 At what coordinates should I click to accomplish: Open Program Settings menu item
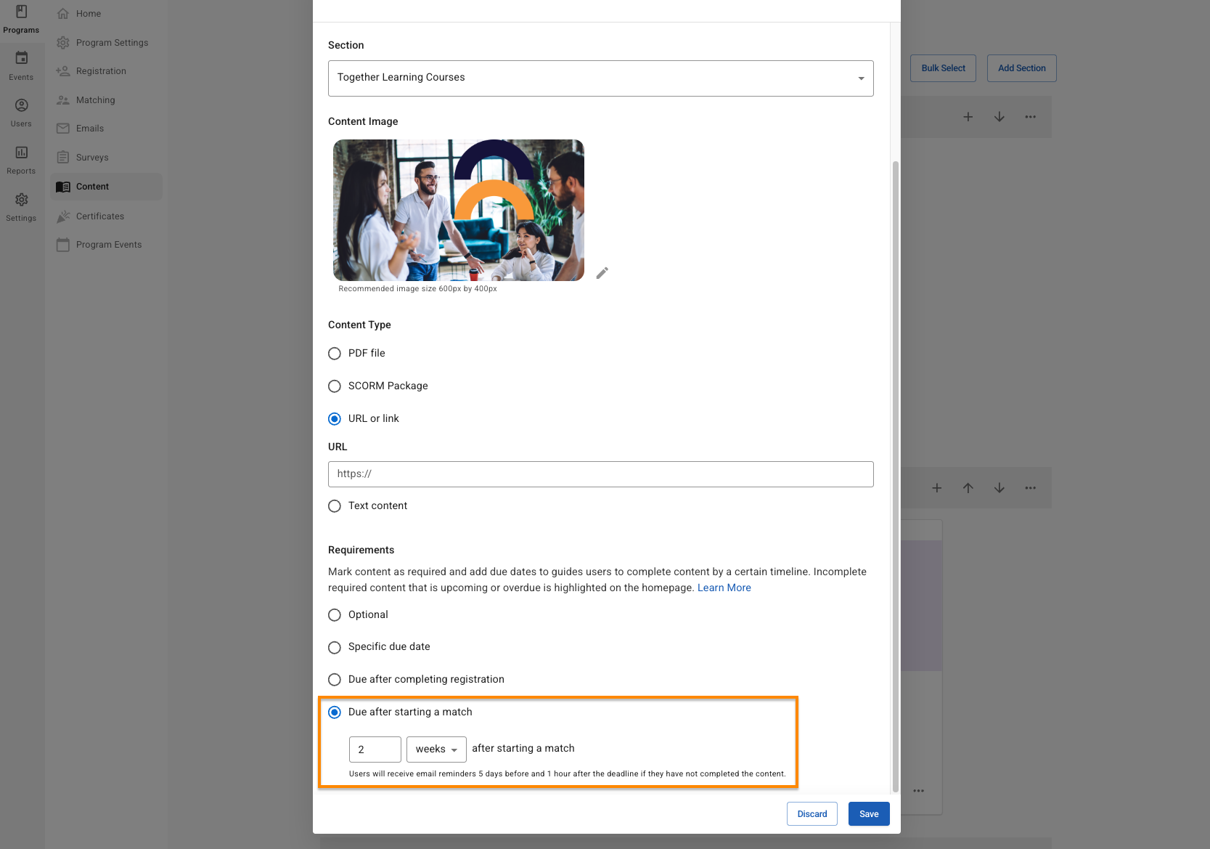click(x=112, y=43)
